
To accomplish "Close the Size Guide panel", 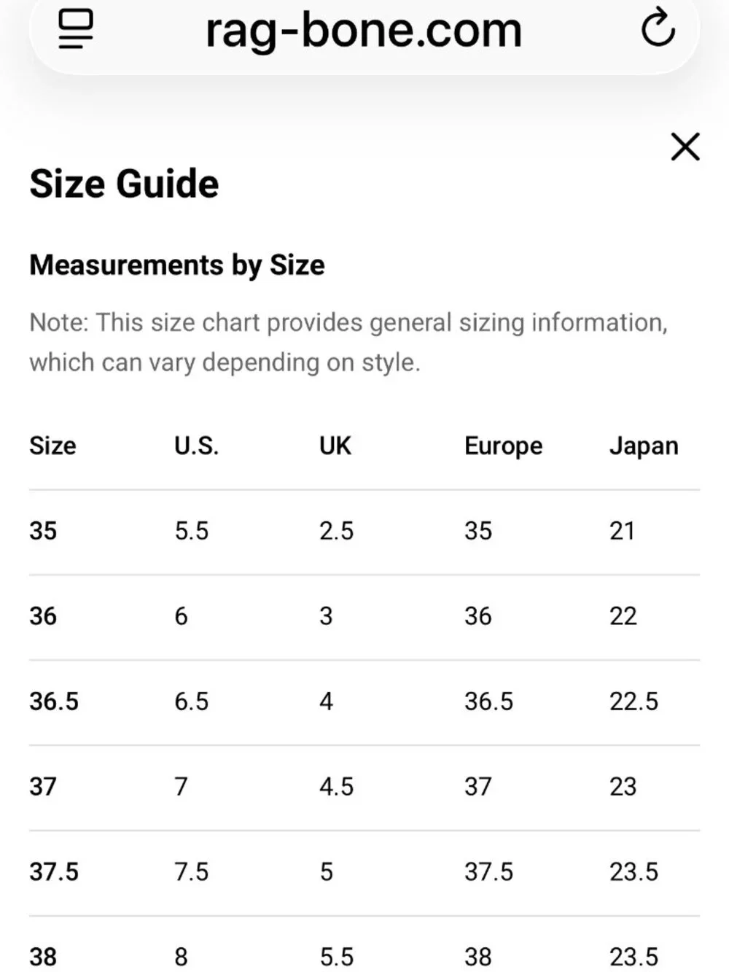I will click(685, 147).
